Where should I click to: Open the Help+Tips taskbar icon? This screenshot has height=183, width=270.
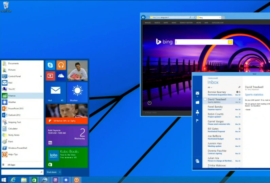(76, 180)
